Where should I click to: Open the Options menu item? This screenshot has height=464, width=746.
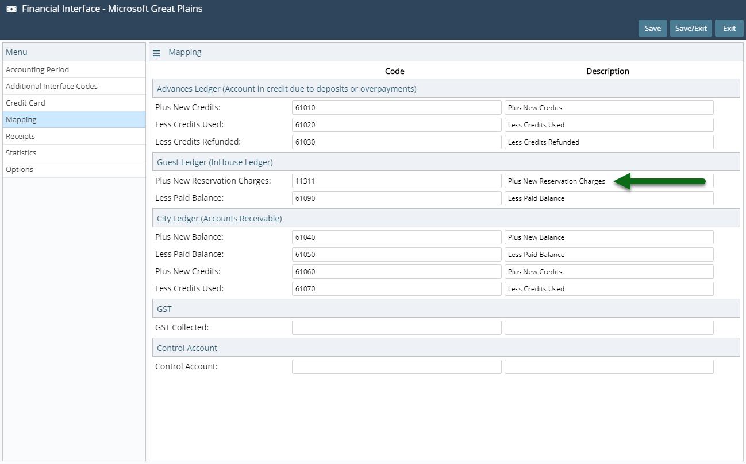click(x=74, y=169)
